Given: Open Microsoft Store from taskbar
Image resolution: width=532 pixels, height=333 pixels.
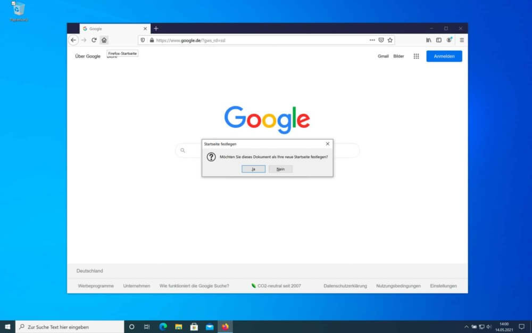Looking at the screenshot, I should [194, 327].
